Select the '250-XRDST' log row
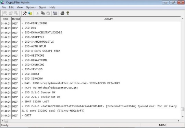The width and height of the screenshot is (185, 128). 90,74
